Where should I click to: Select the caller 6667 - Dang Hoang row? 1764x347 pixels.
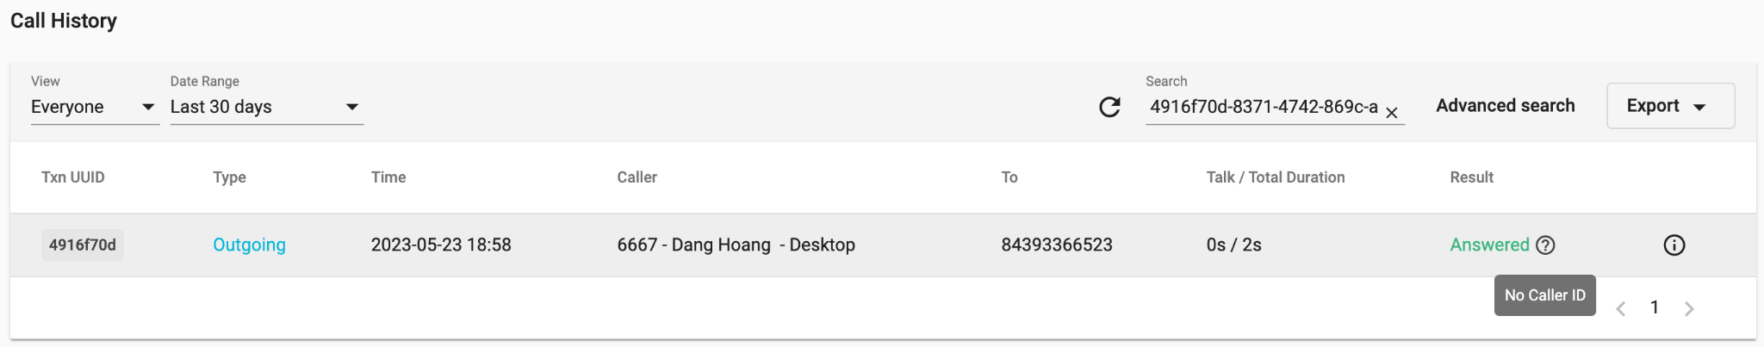(x=883, y=245)
